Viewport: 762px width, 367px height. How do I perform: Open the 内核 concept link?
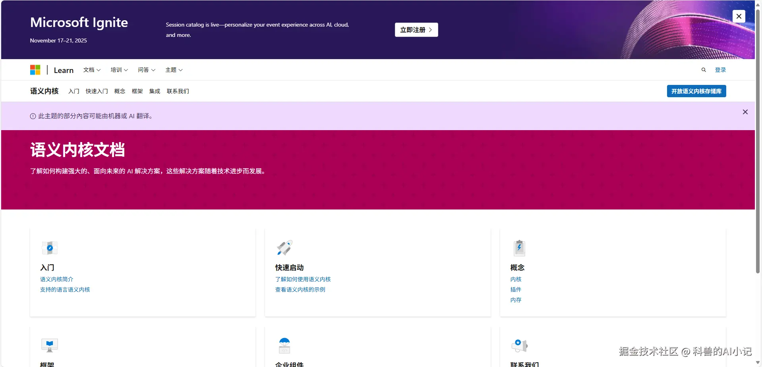[516, 279]
